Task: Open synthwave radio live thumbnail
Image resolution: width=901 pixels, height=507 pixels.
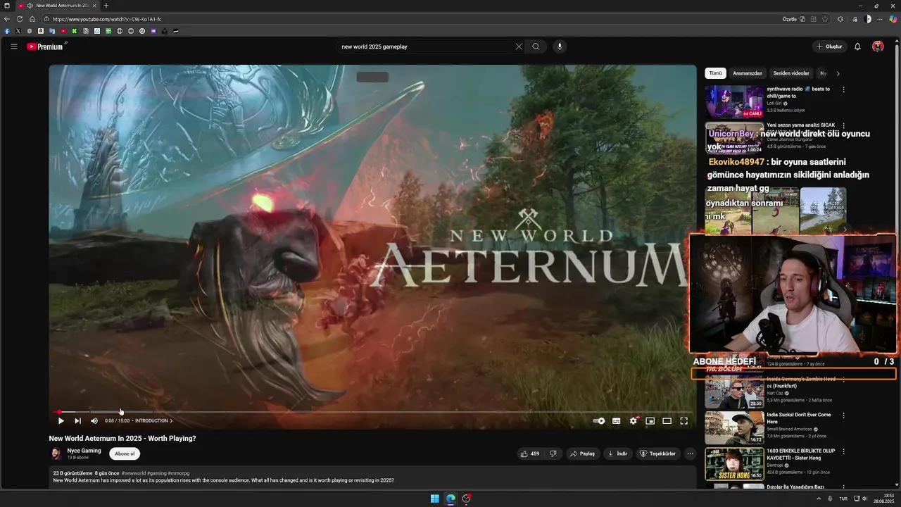Action: [734, 102]
